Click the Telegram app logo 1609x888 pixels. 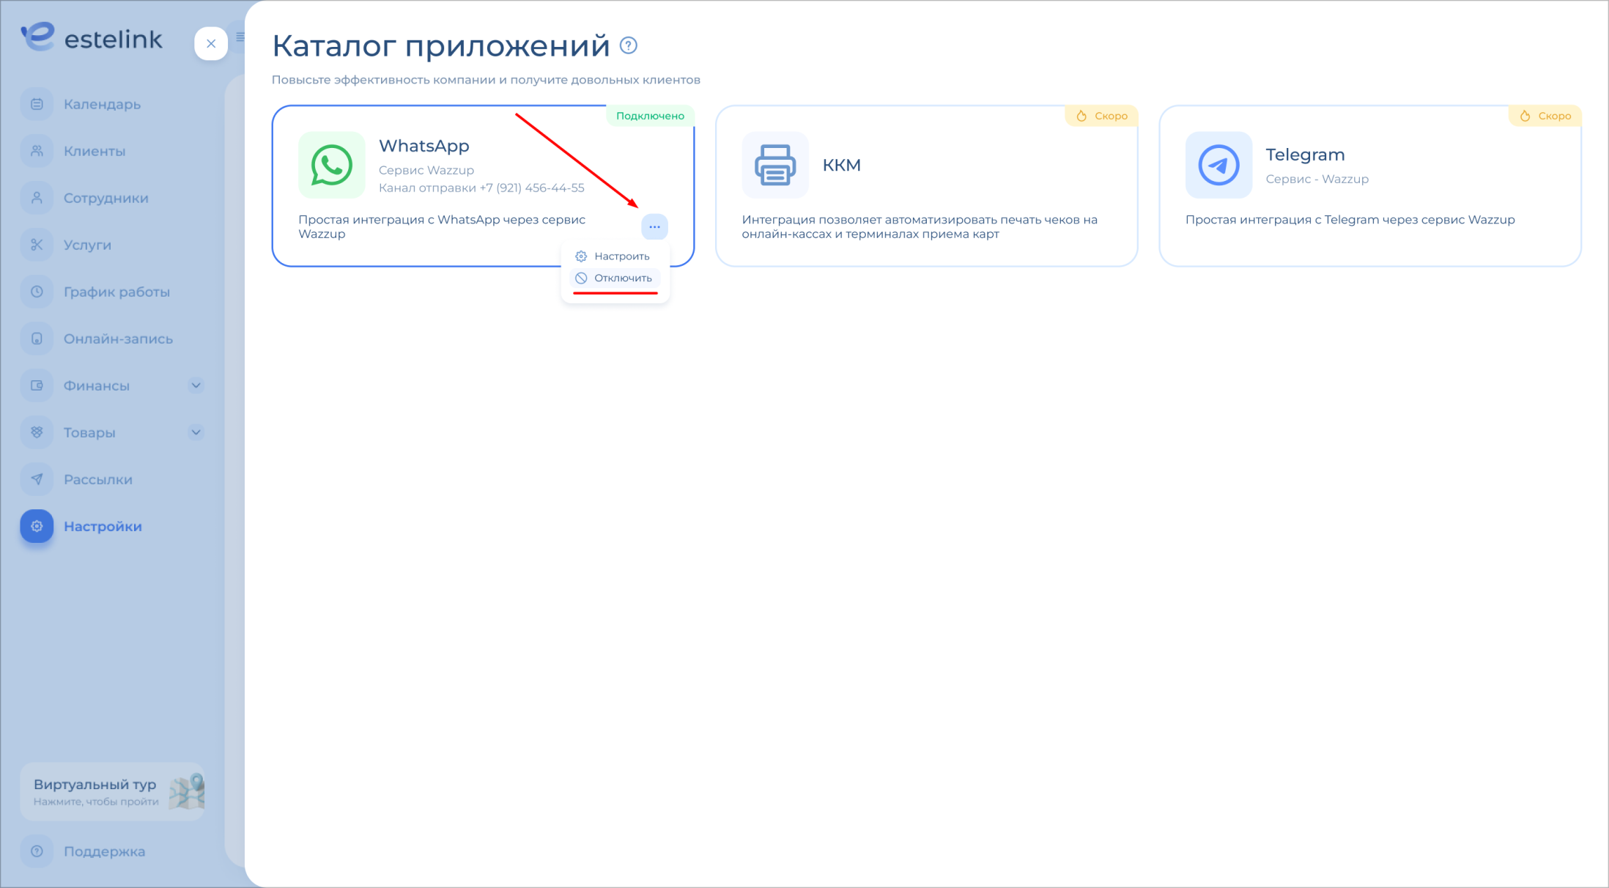(x=1218, y=165)
